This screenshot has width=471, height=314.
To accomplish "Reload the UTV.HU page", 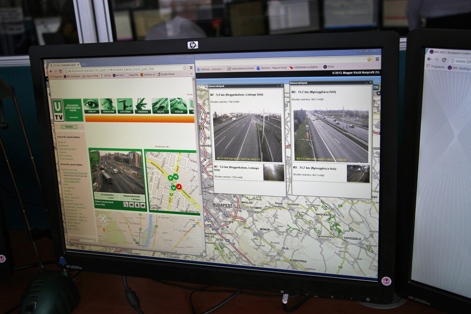I will pyautogui.click(x=60, y=71).
